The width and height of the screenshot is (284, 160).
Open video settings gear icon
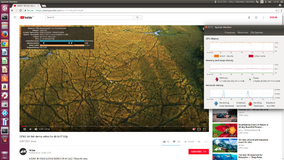tap(194, 129)
